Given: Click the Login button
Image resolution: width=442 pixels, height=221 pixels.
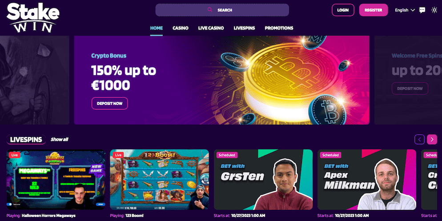Looking at the screenshot, I should (343, 10).
